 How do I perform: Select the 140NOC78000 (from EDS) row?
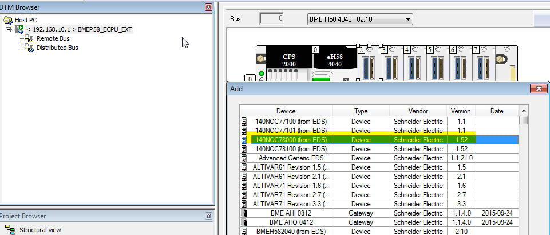[x=379, y=140]
